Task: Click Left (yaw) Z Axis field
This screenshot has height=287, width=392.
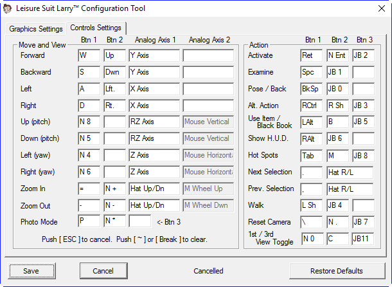Action: pos(154,155)
